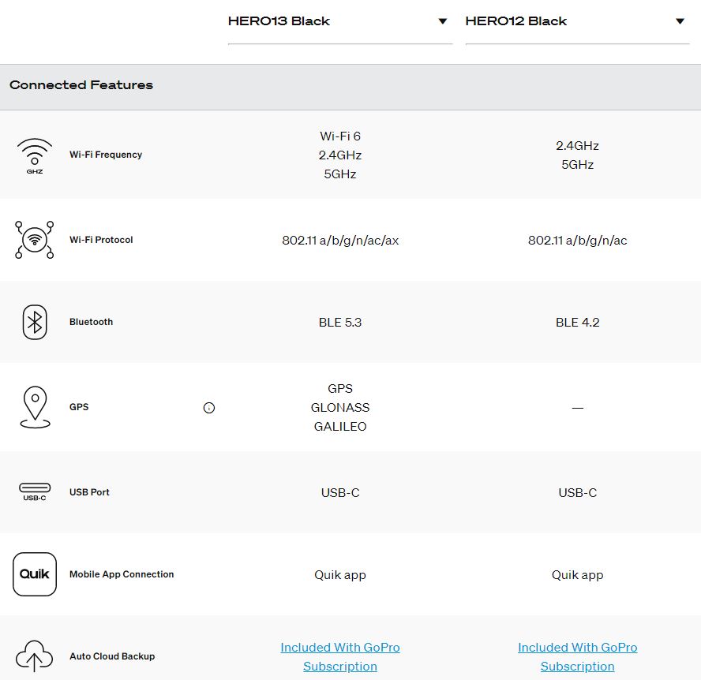Viewport: 701px width, 680px height.
Task: Click the Wi-Fi 6 text
Action: 340,136
